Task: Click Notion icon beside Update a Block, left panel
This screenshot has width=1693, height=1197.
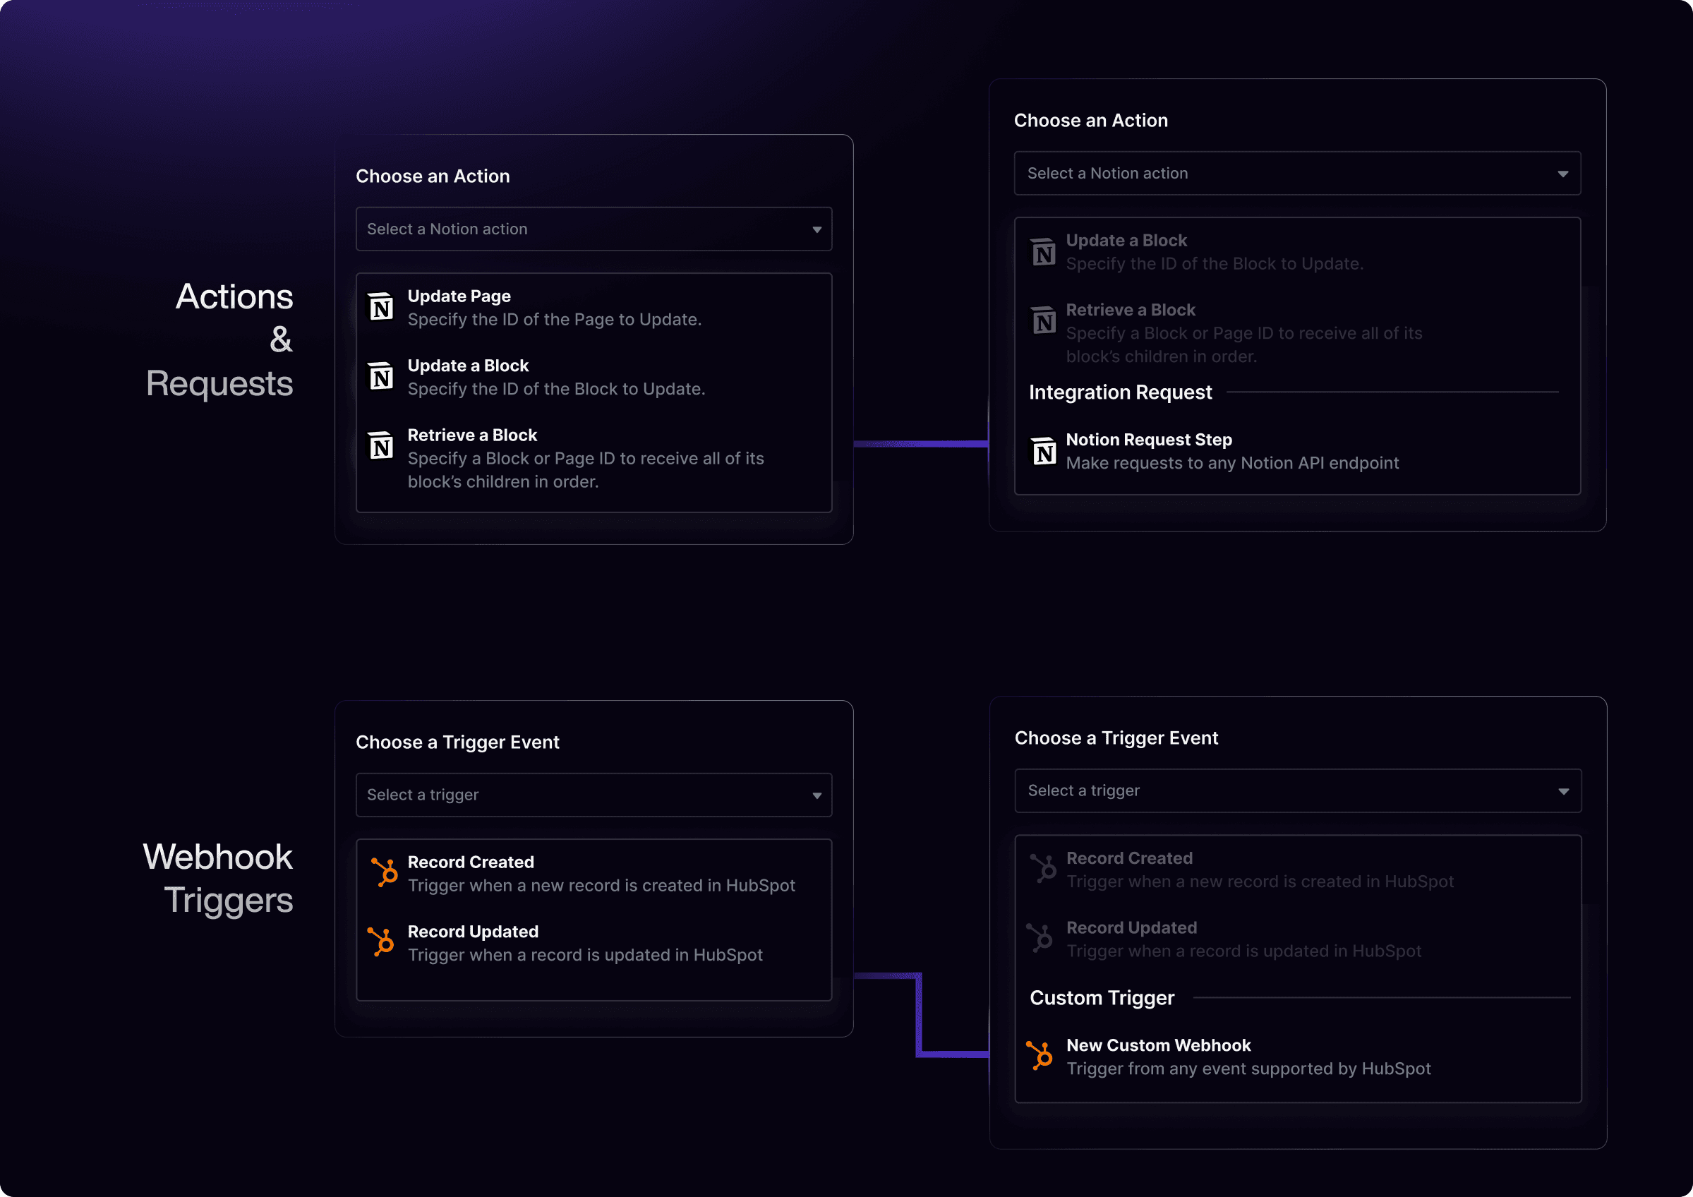Action: tap(381, 376)
